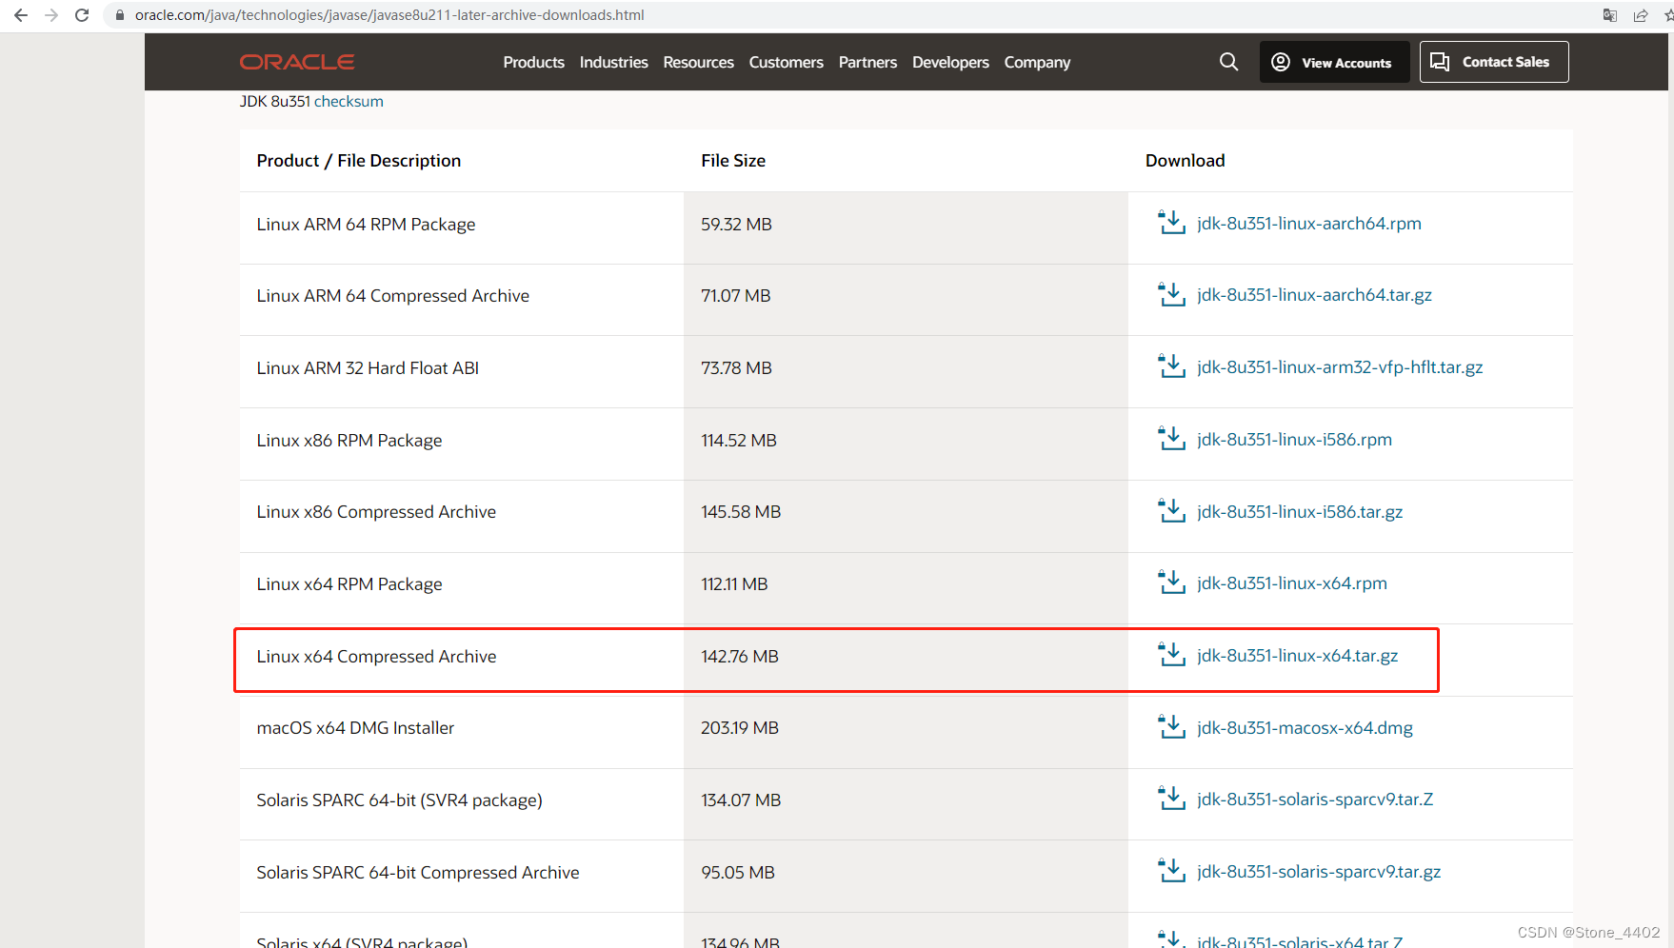
Task: Click the Contact Sales button
Action: [x=1494, y=62]
